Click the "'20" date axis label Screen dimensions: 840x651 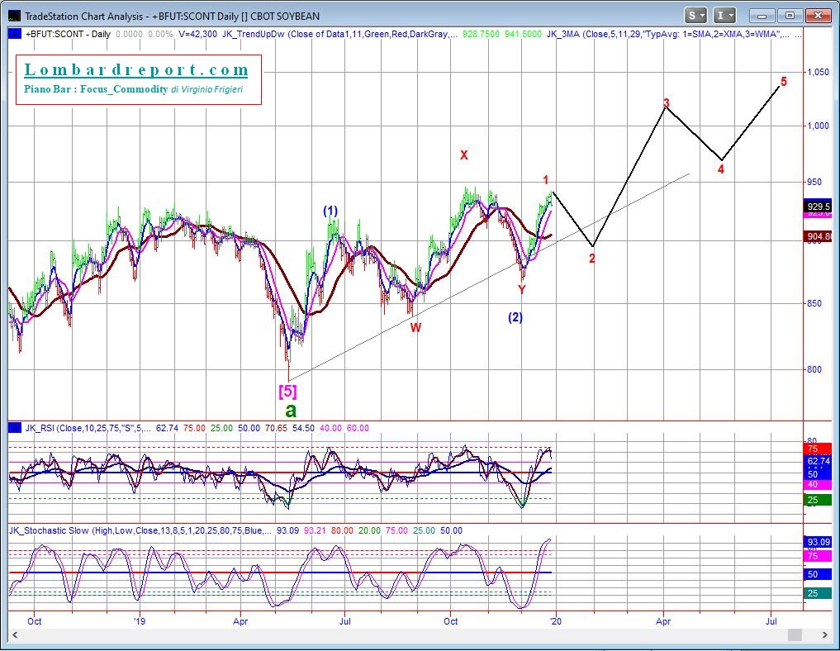click(x=556, y=621)
